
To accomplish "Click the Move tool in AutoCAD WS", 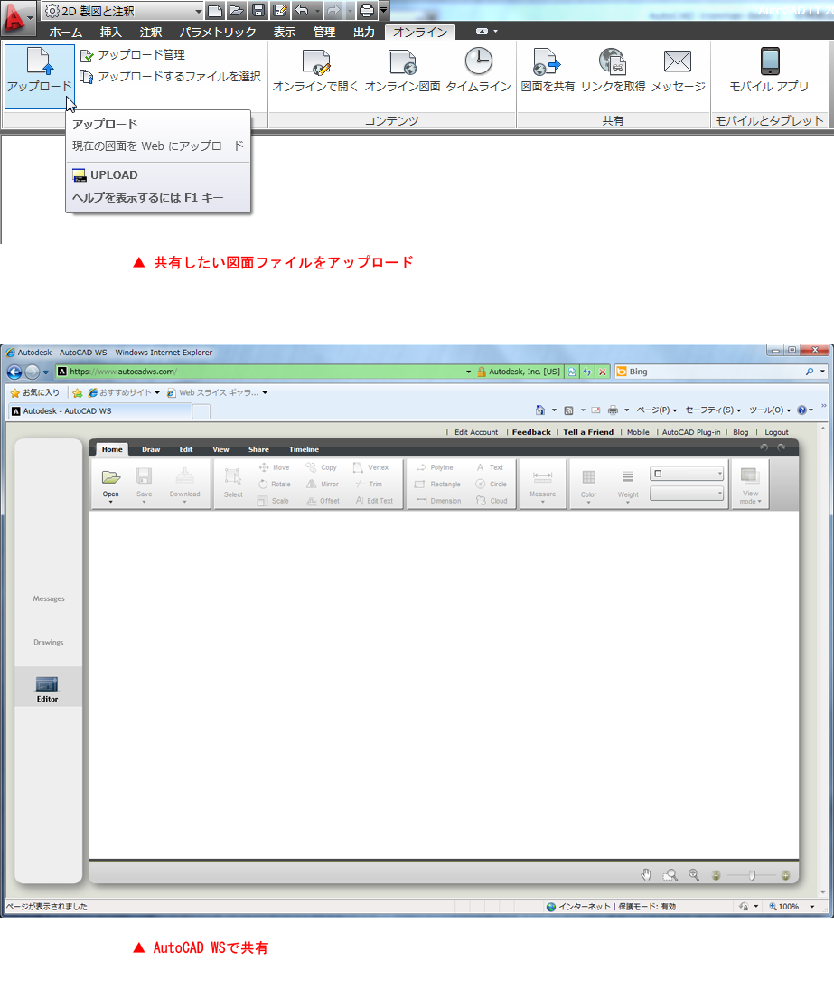I will click(274, 467).
